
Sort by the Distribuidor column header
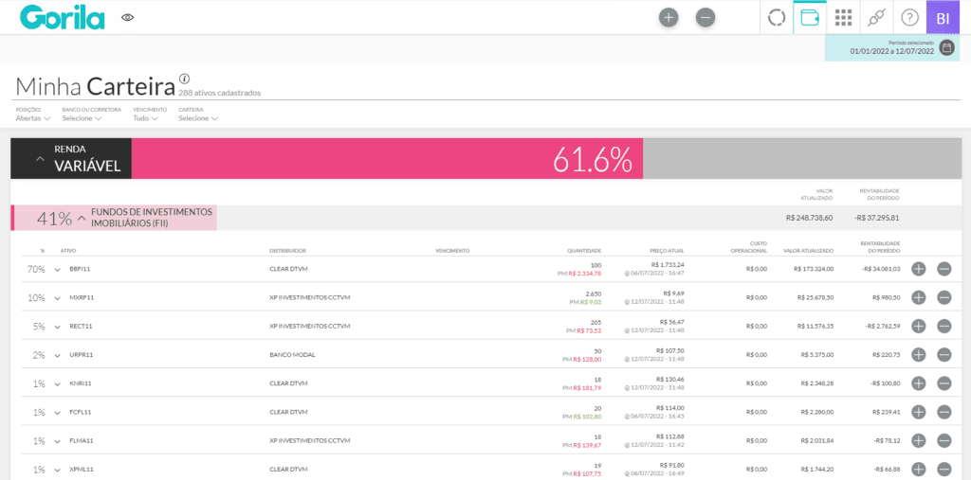point(287,251)
